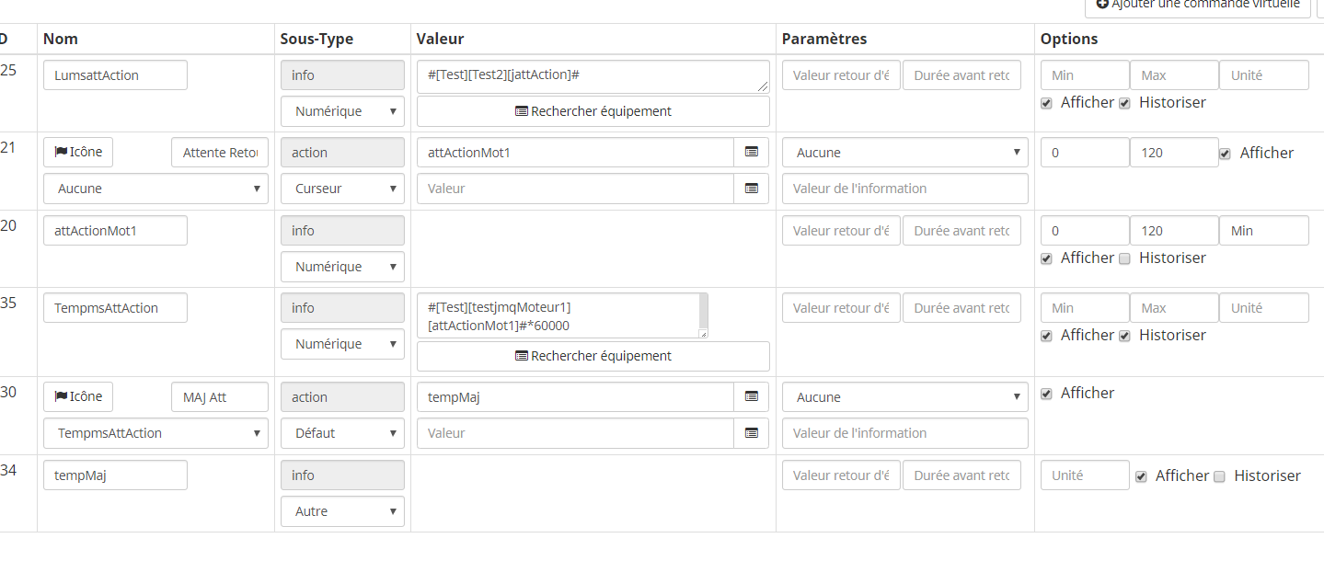The image size is (1324, 561).
Task: Click list icon beside tempMaj value field
Action: [x=751, y=397]
